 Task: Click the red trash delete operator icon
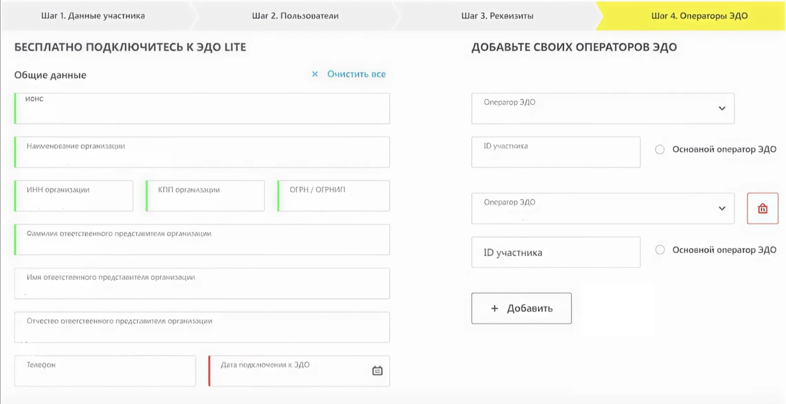click(762, 209)
